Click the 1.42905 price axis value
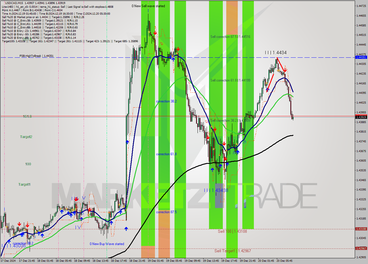368x264 pixels. 361,257
